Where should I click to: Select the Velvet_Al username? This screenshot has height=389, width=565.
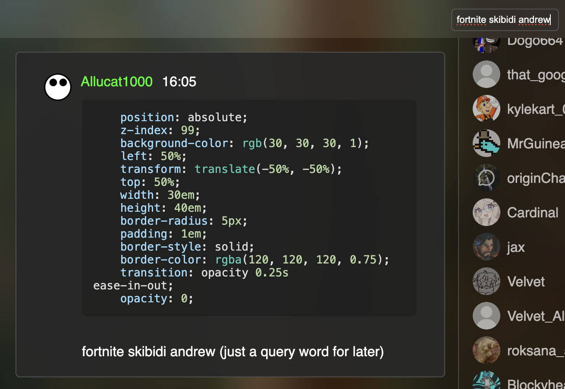pyautogui.click(x=536, y=316)
